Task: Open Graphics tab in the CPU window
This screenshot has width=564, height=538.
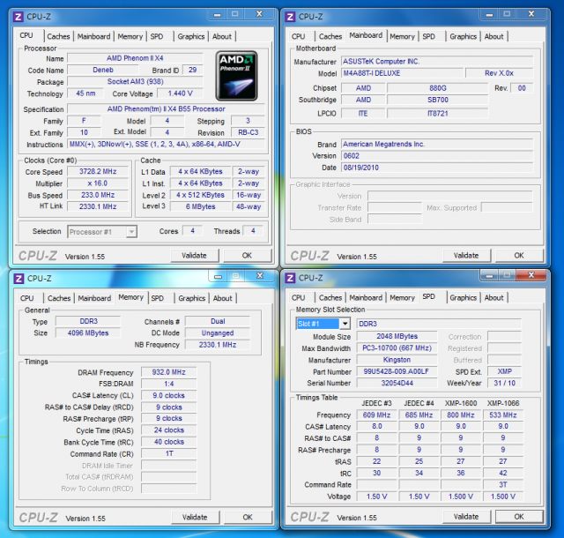Action: (x=191, y=36)
